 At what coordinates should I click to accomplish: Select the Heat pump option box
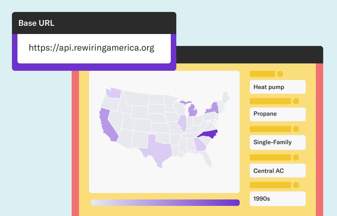pos(278,87)
